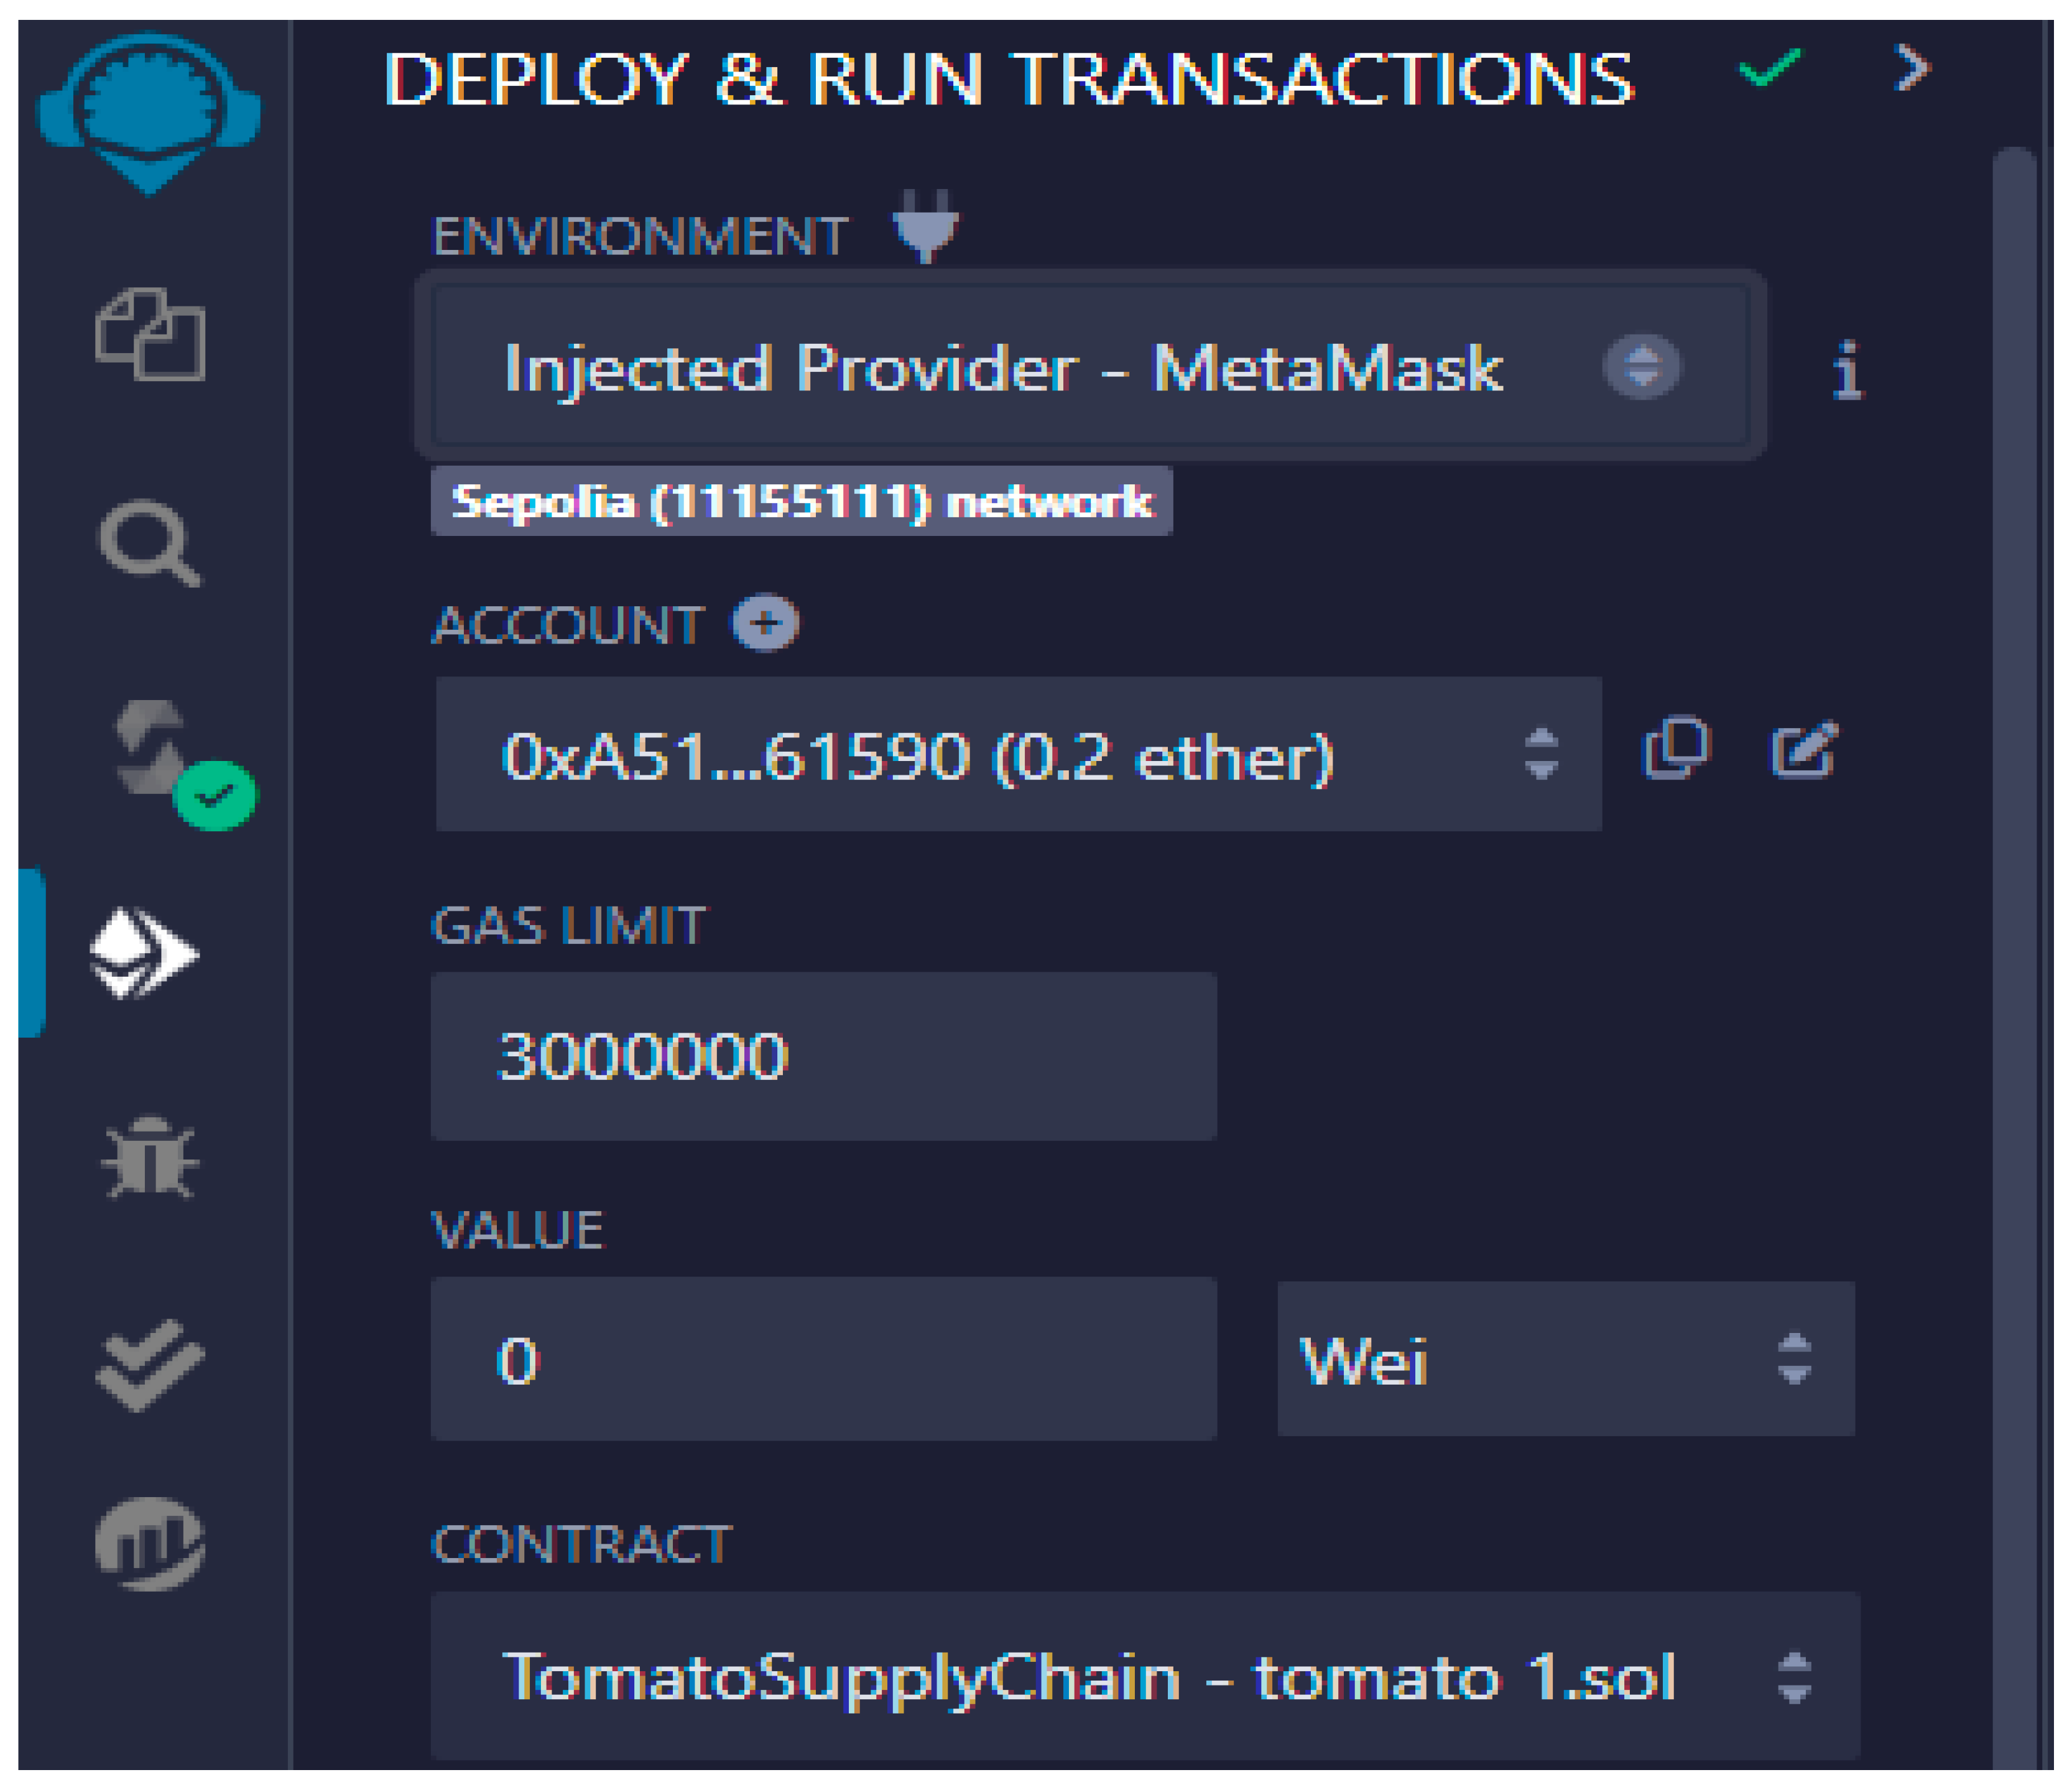Screen dimensions: 2072x1785
Task: Click the environment info icon
Action: (x=1847, y=370)
